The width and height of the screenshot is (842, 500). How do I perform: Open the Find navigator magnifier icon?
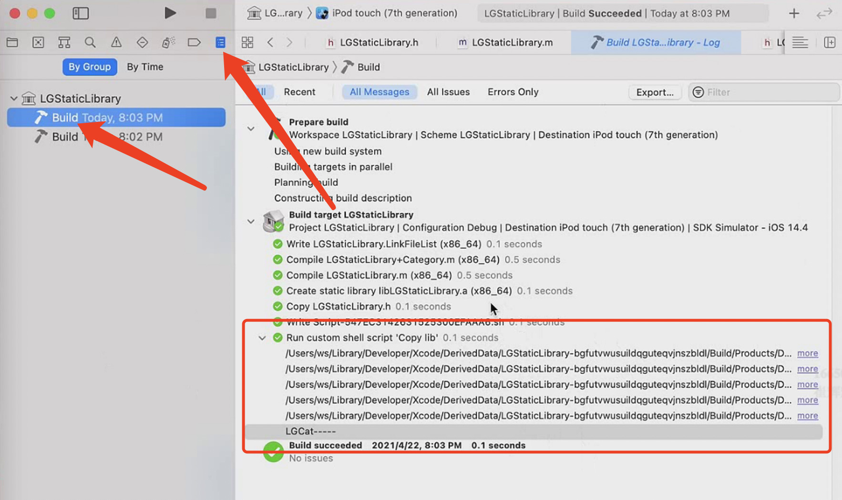tap(90, 42)
